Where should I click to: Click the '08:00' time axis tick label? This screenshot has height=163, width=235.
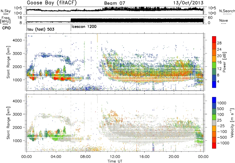click(x=85, y=157)
